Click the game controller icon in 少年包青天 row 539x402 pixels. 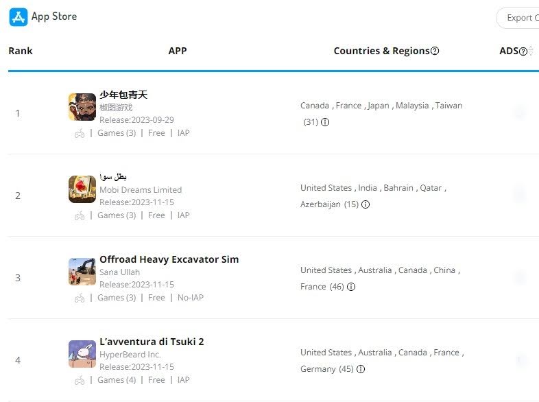point(80,133)
